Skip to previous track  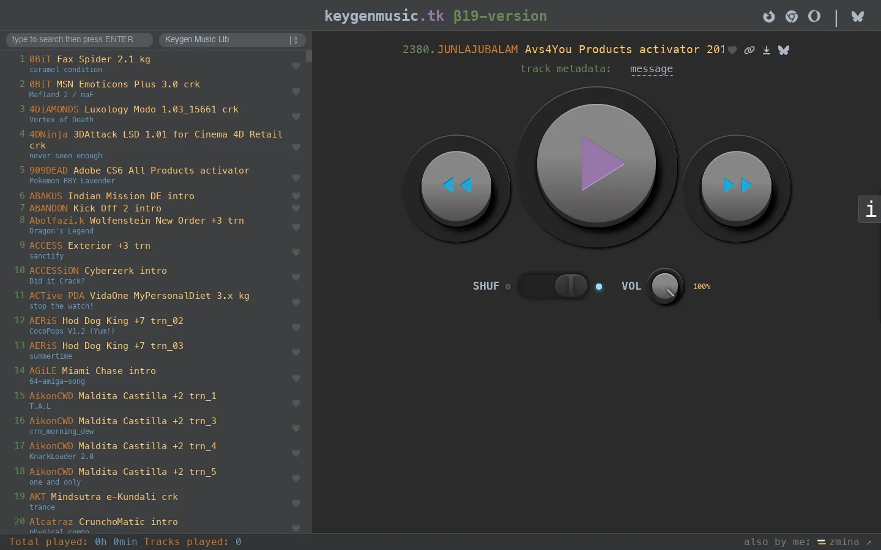coord(456,185)
